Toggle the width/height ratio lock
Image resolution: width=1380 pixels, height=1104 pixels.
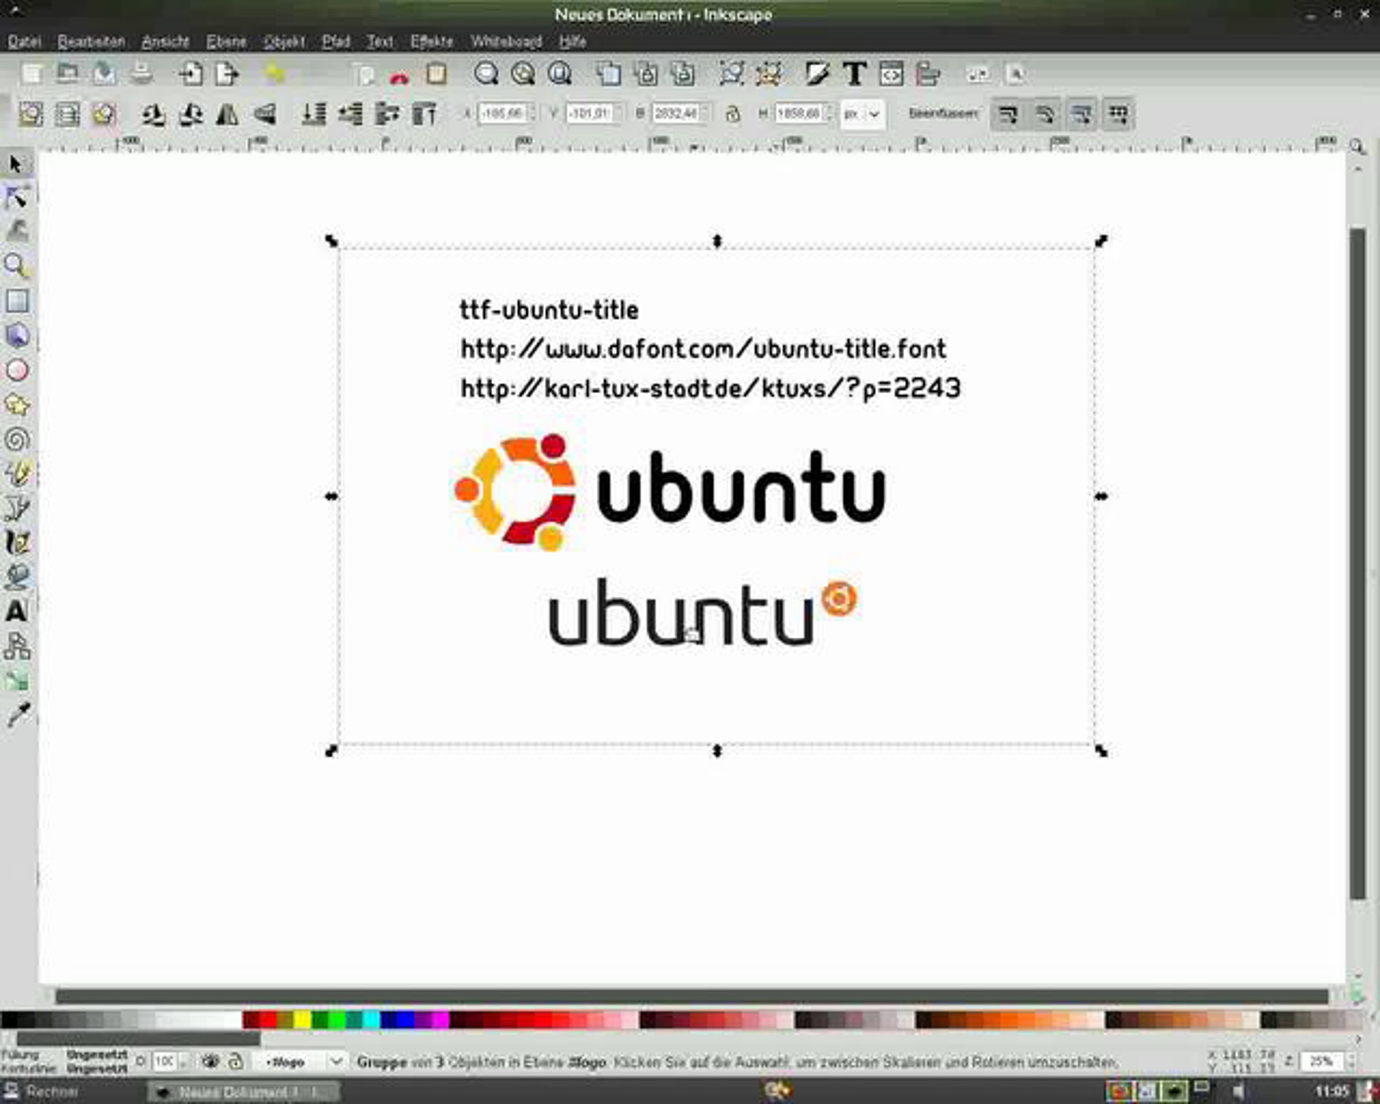point(733,114)
